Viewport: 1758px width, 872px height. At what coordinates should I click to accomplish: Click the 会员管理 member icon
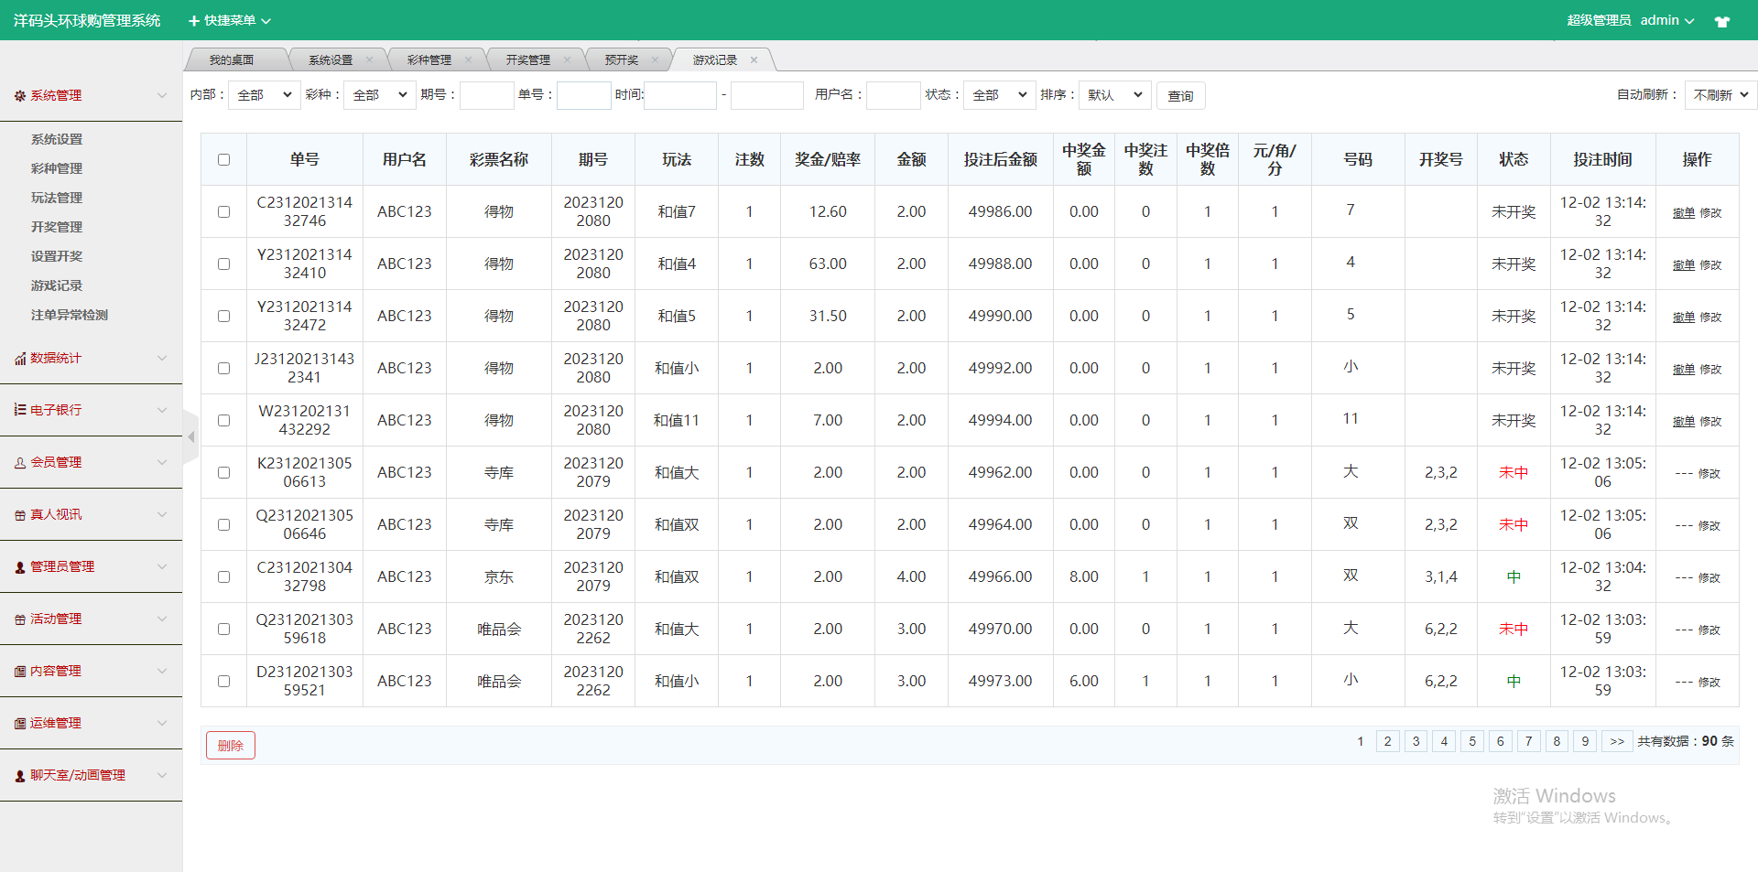[20, 462]
